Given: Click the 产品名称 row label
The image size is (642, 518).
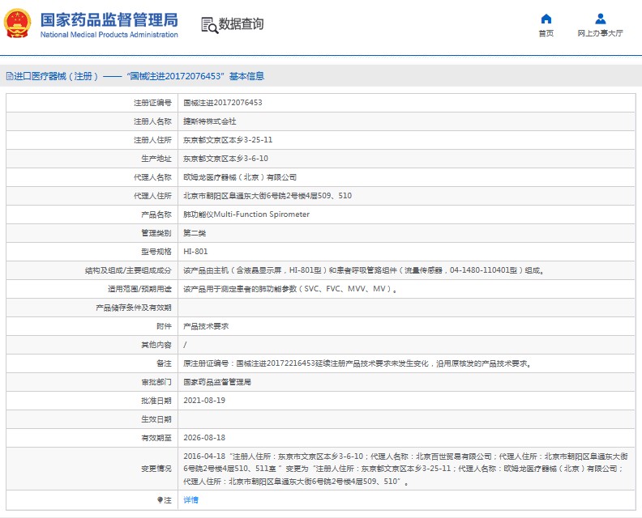Looking at the screenshot, I should click(156, 214).
